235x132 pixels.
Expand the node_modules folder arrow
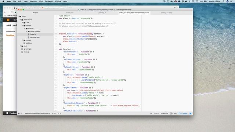tap(27, 32)
